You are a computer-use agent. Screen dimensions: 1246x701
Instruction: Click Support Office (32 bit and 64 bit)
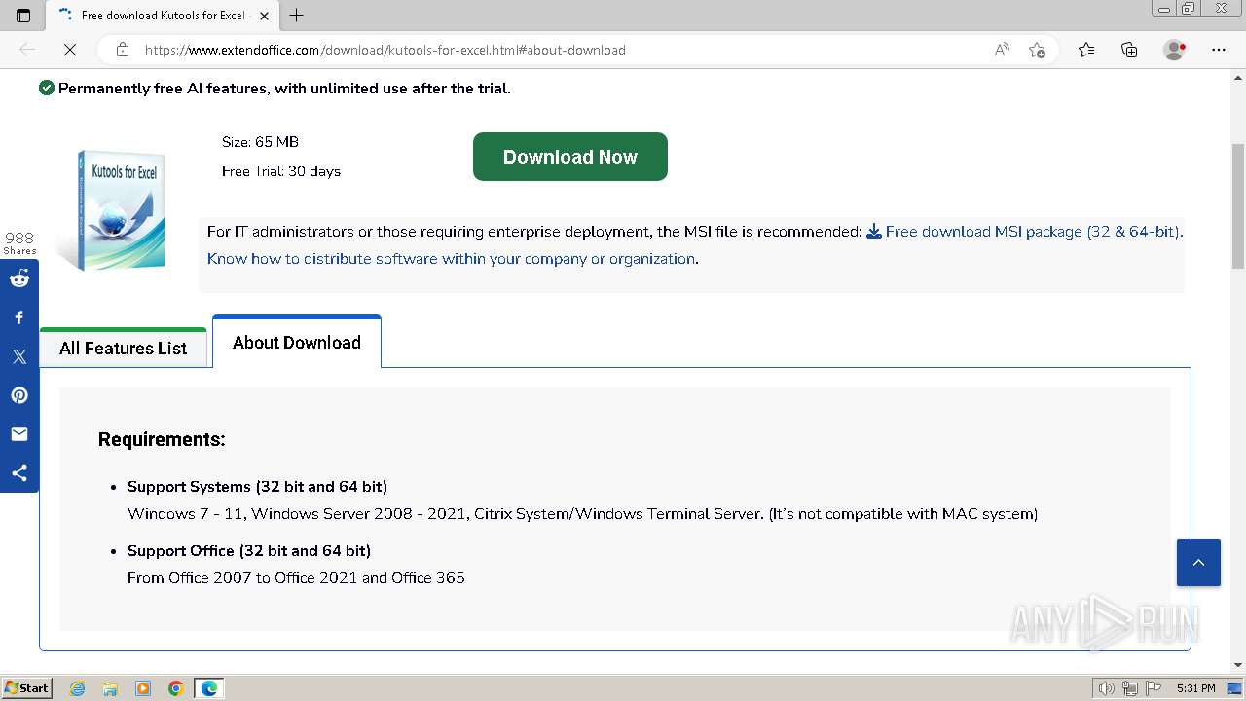pos(249,550)
